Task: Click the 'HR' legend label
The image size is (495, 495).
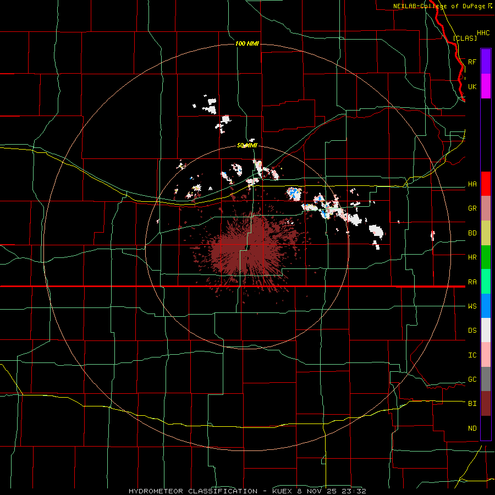Action: click(472, 257)
